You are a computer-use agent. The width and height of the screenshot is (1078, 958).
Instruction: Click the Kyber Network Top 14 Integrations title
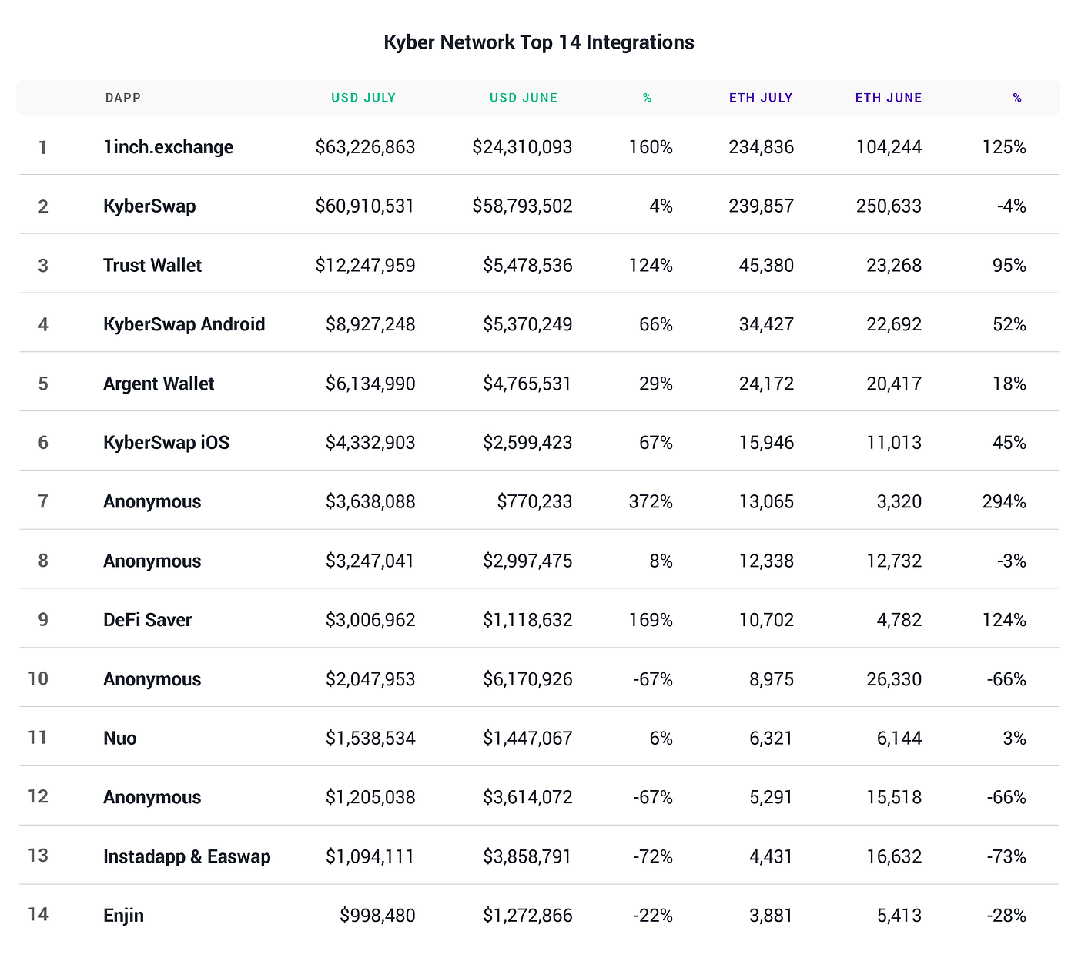tap(539, 42)
